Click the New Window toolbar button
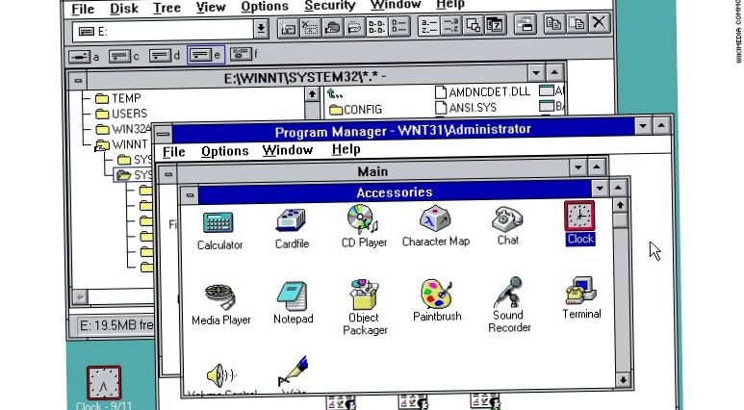744x410 pixels. pyautogui.click(x=526, y=24)
